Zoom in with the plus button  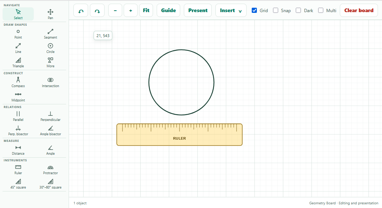(131, 11)
